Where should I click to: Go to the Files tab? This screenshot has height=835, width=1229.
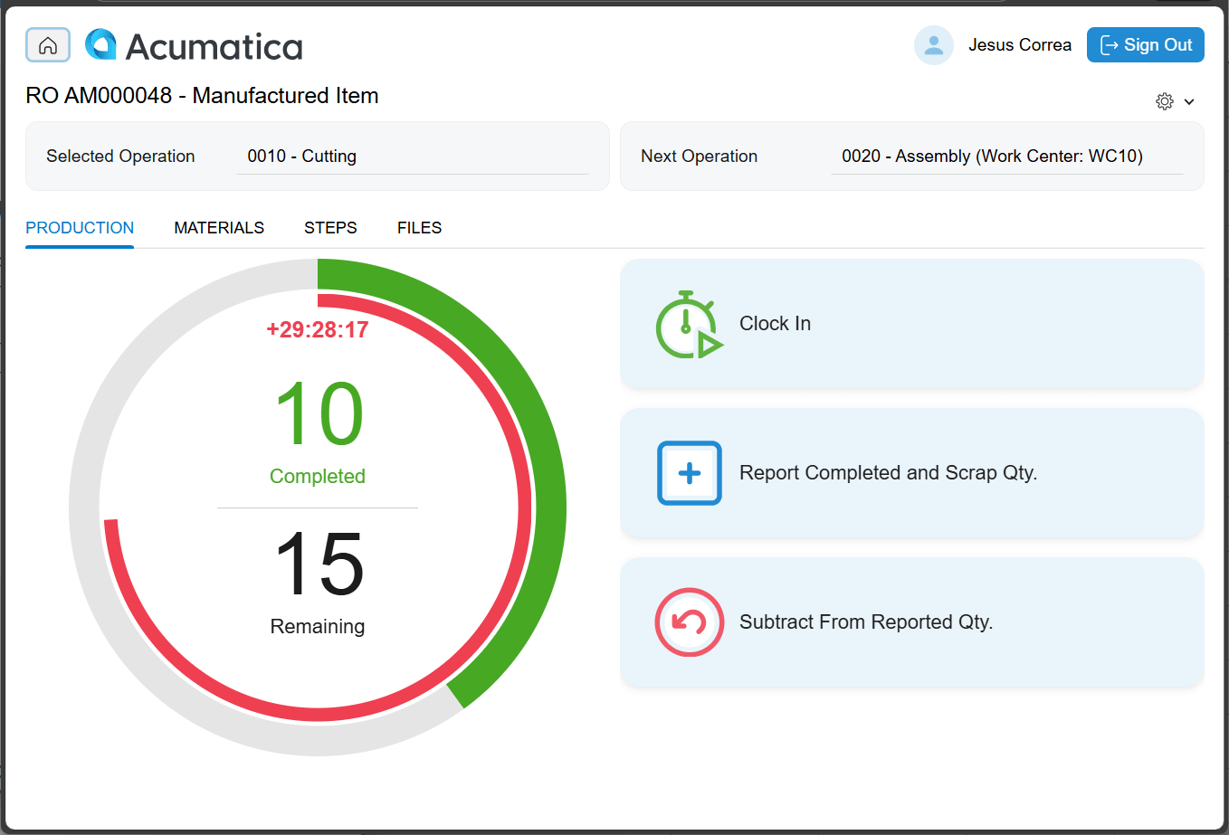point(419,228)
